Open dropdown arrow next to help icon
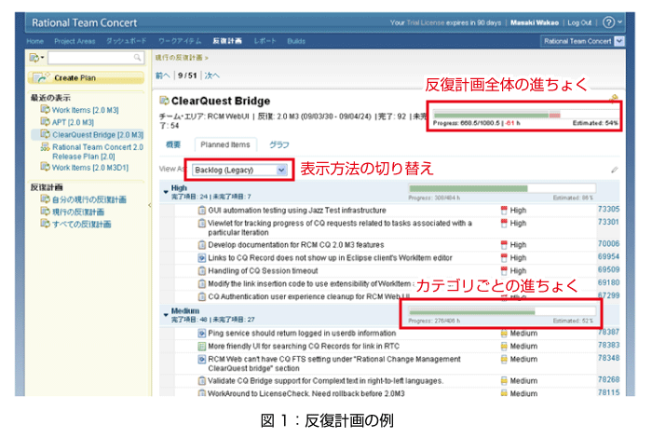 (620, 22)
